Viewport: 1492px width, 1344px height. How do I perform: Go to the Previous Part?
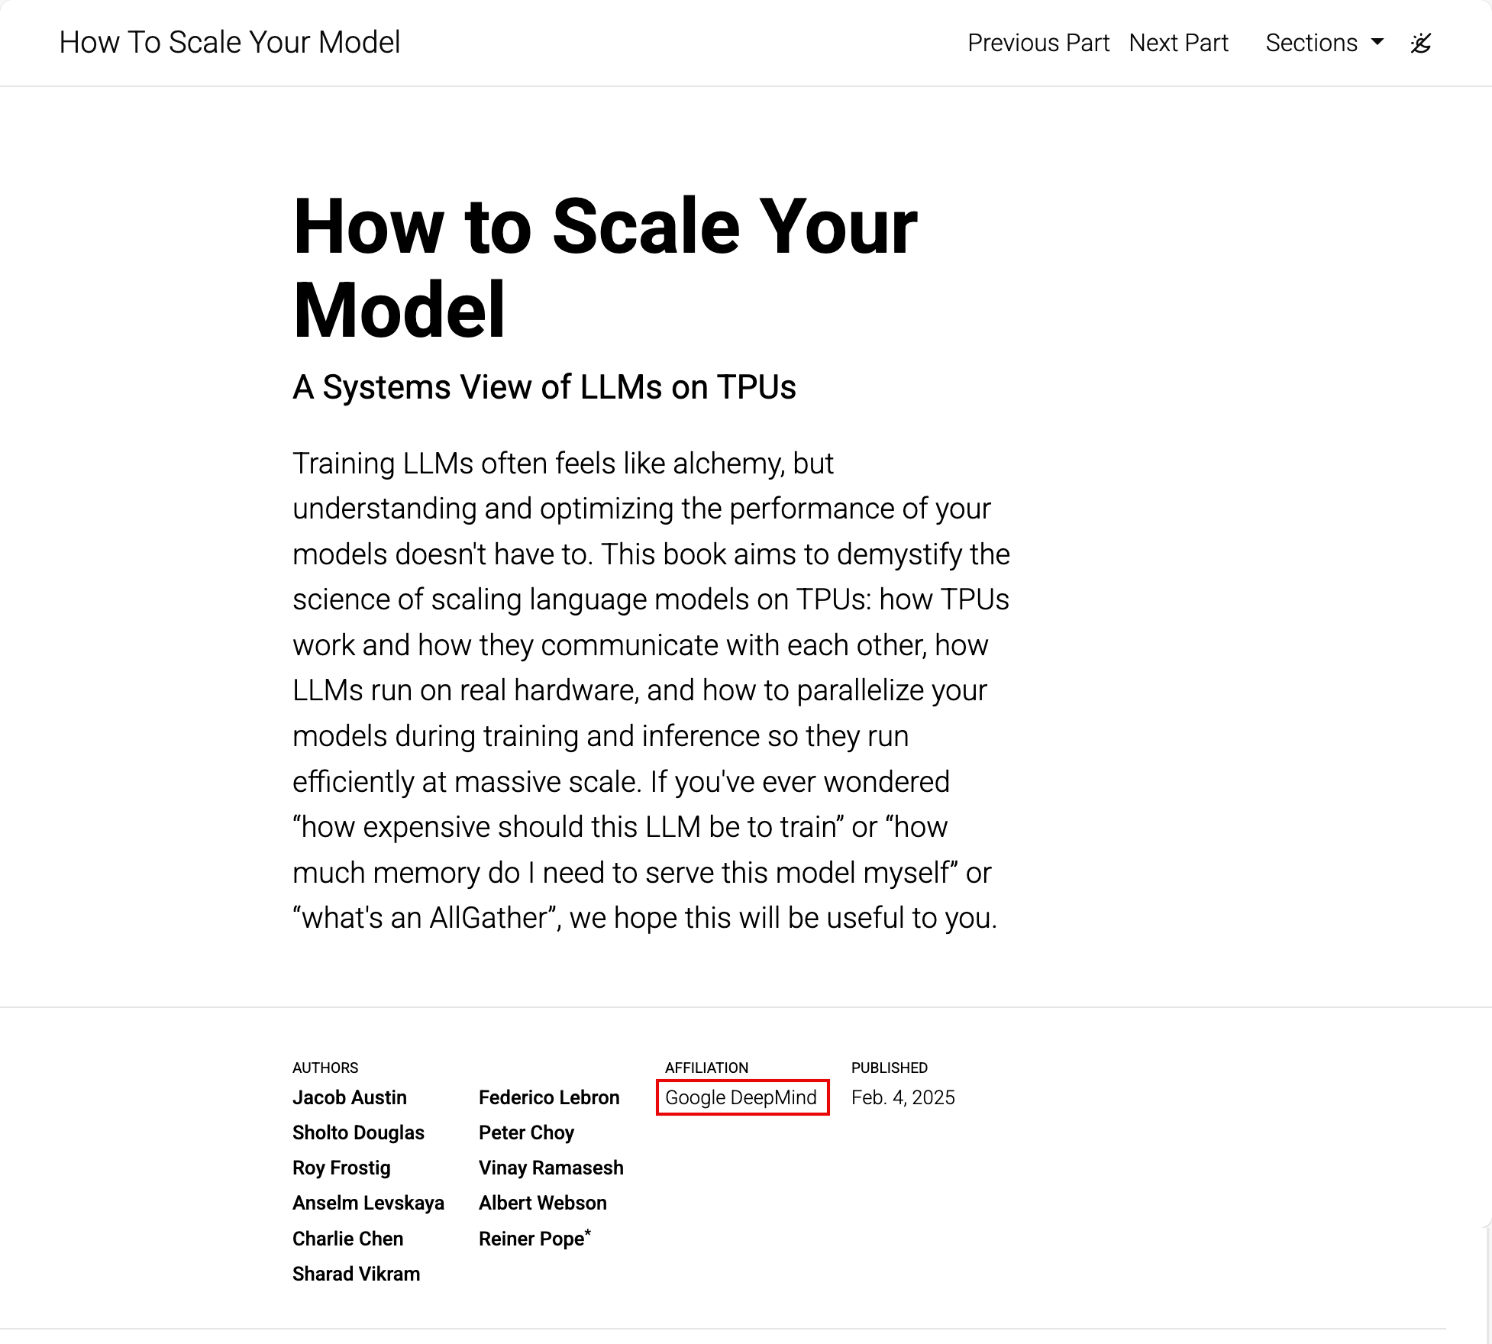[x=1038, y=43]
